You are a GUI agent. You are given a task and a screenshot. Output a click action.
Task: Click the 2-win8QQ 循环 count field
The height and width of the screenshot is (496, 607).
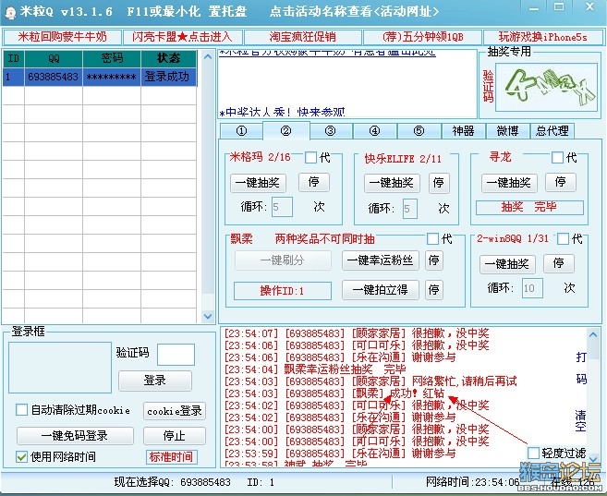[x=532, y=288]
